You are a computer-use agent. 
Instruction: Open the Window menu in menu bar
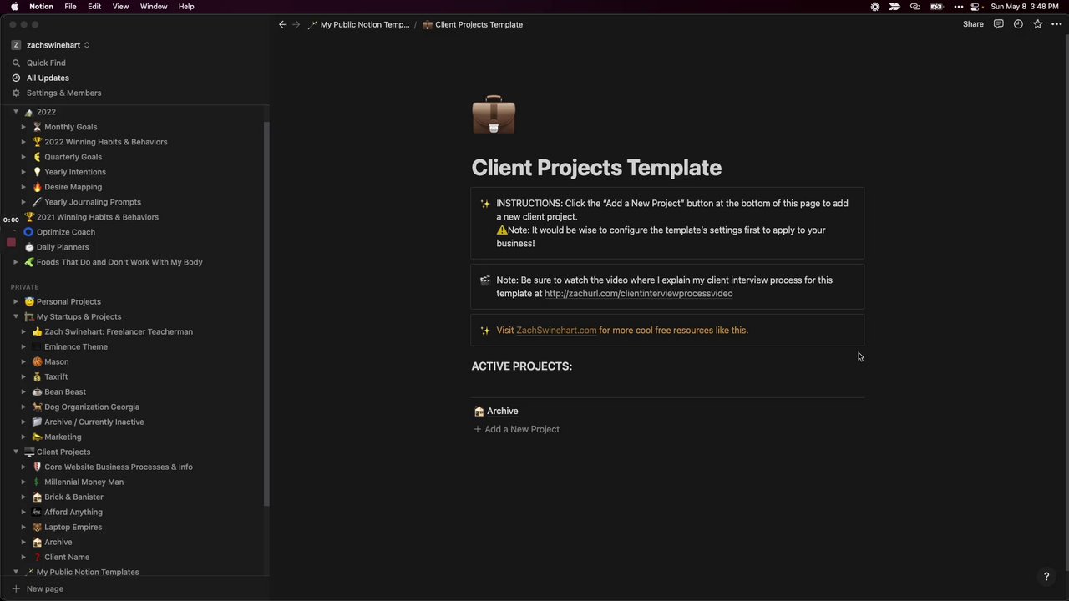click(x=154, y=6)
